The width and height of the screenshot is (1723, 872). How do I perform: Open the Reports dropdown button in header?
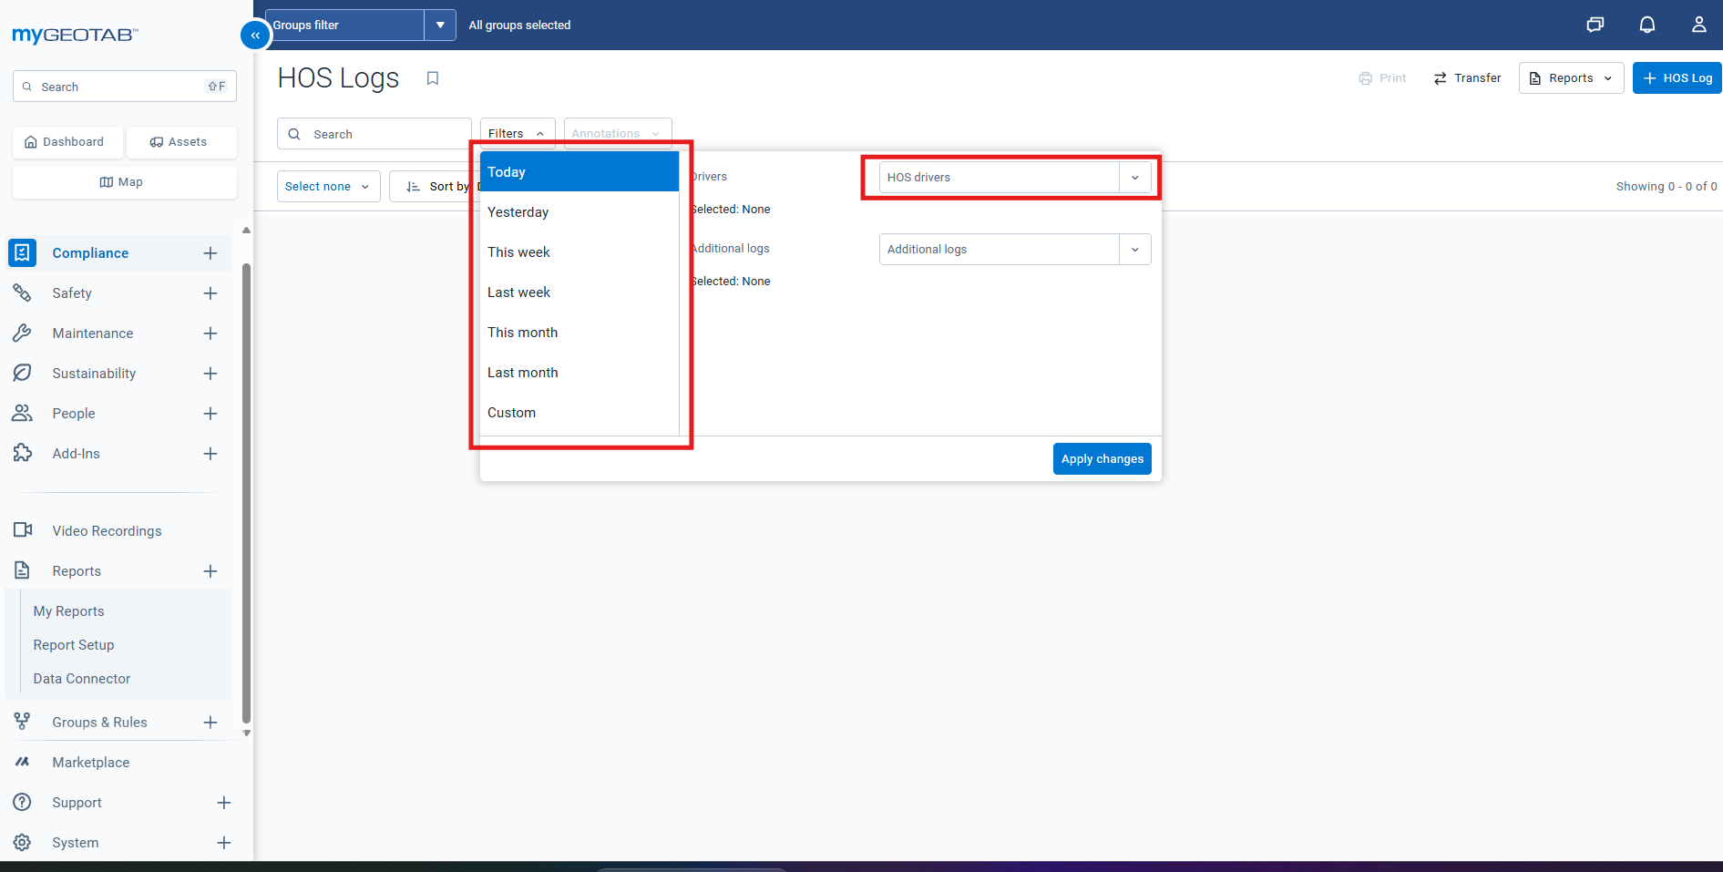[1571, 78]
